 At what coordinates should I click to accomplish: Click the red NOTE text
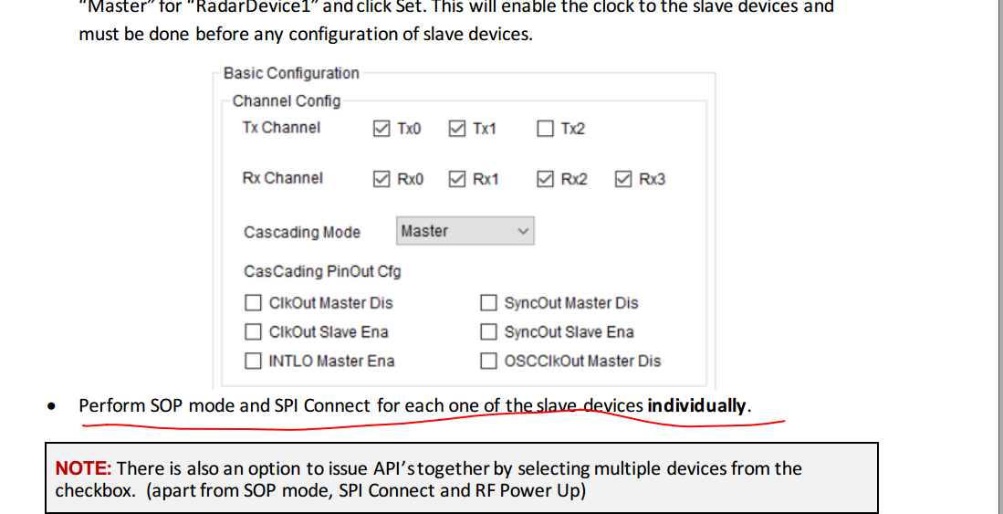coord(83,468)
